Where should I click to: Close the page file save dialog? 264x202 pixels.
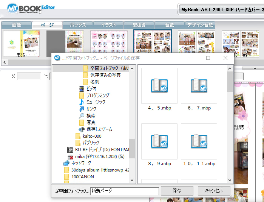(225, 58)
